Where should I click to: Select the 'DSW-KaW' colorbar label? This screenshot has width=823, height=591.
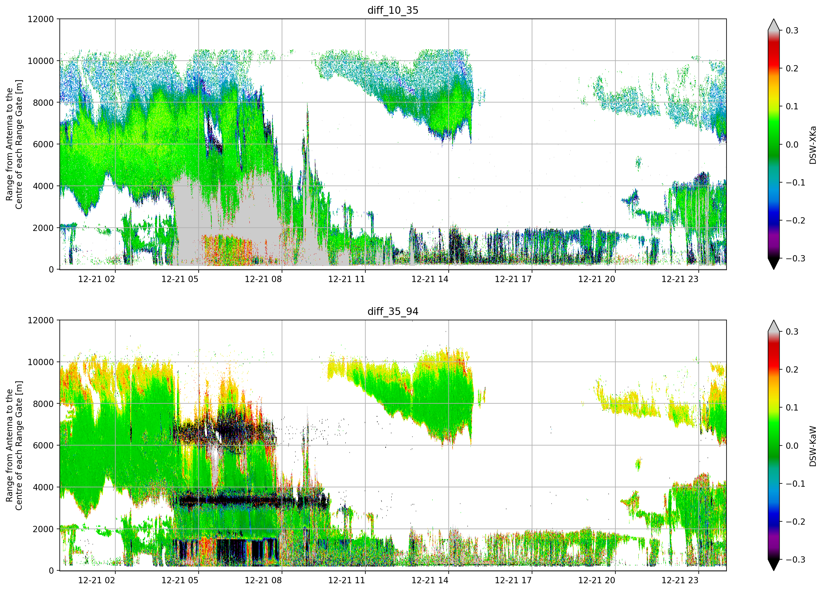813,446
